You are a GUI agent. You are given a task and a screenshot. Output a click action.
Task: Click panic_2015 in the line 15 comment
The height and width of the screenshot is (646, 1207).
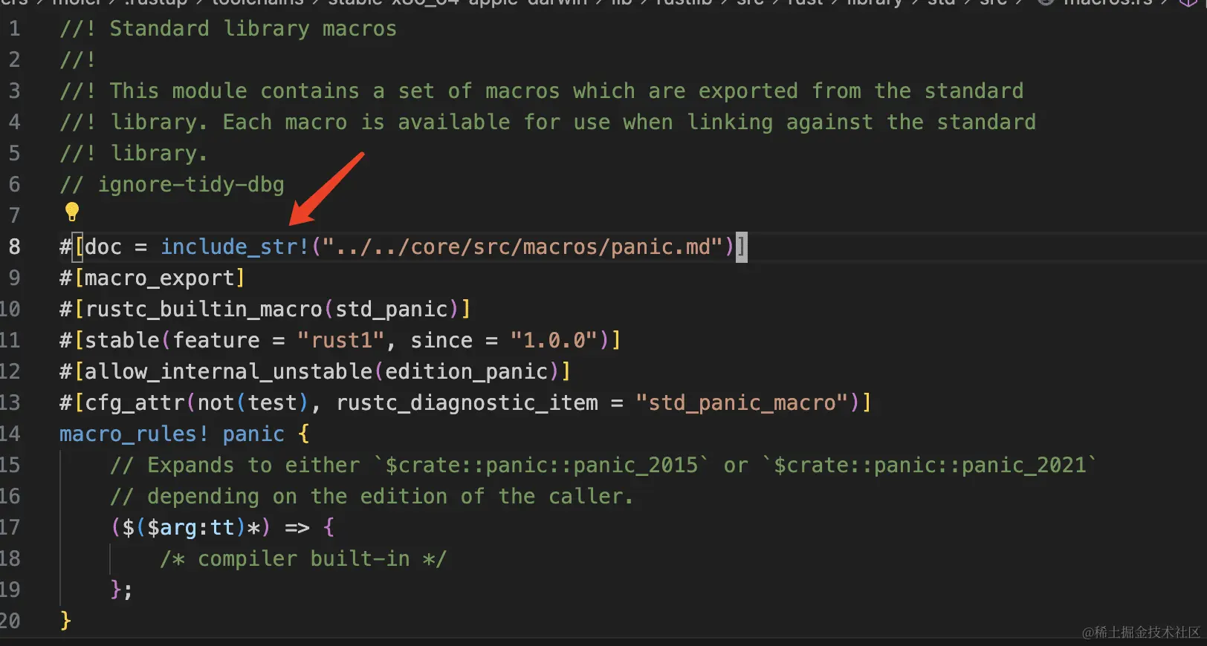click(x=635, y=465)
